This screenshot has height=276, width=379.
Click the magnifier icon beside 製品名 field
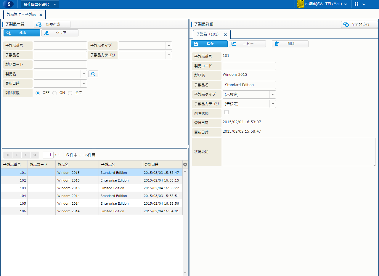(93, 74)
